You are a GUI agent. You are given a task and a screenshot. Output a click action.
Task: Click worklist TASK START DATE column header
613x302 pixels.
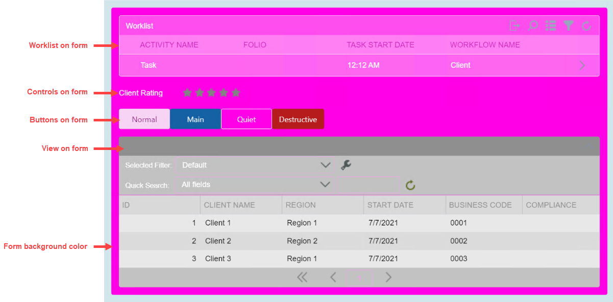coord(380,44)
